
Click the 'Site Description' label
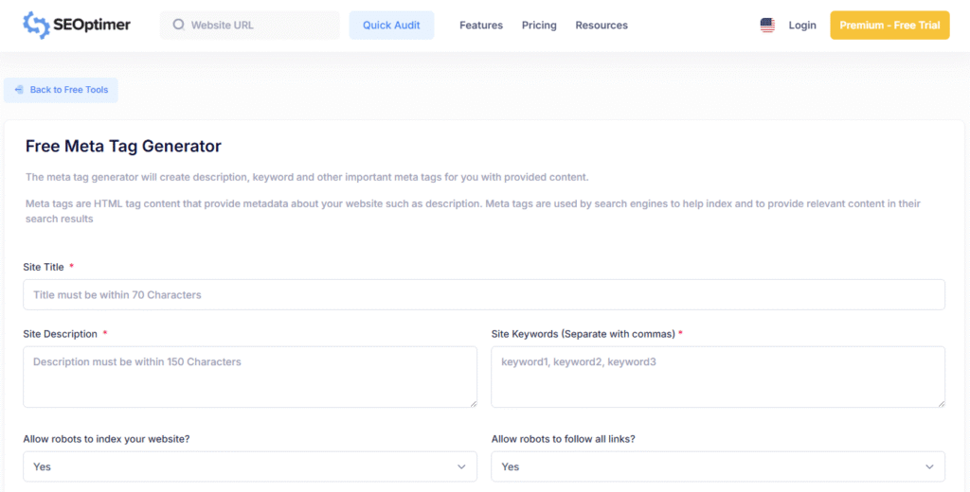click(60, 334)
